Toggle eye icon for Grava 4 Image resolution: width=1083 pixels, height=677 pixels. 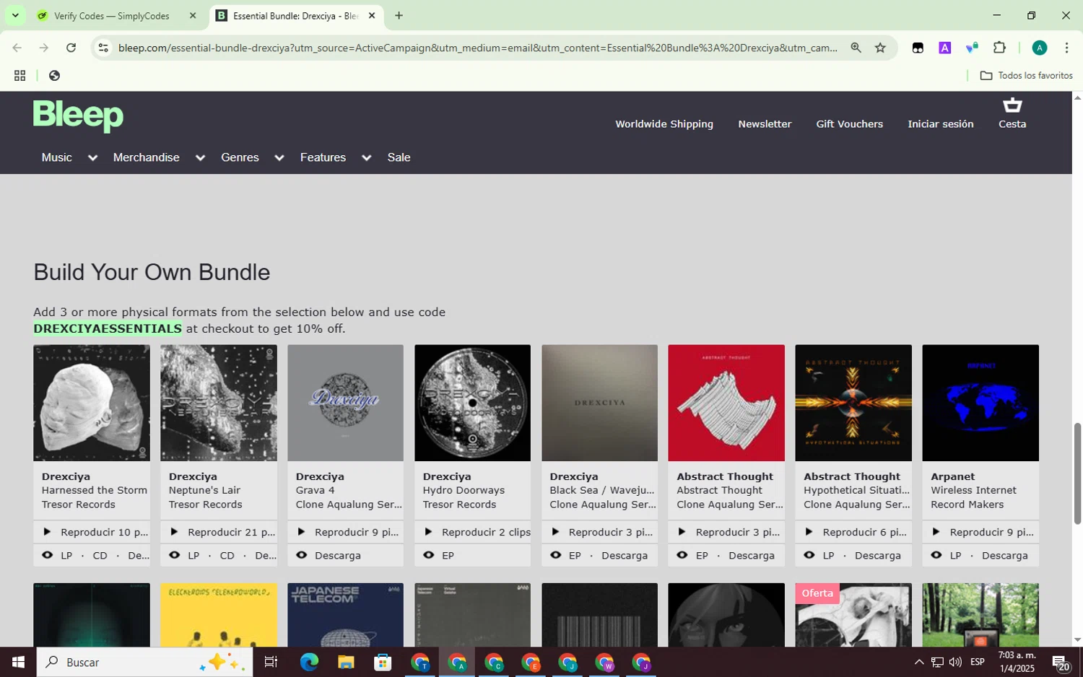tap(302, 555)
